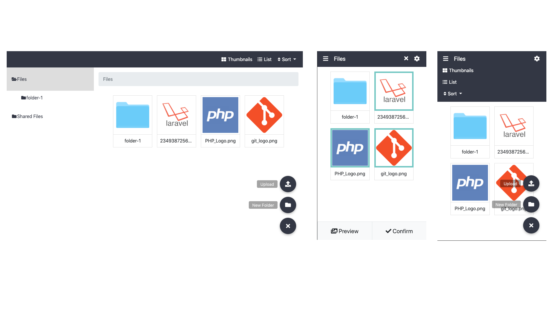This screenshot has height=314, width=558.
Task: Toggle the selected laravel file highlight
Action: [393, 91]
